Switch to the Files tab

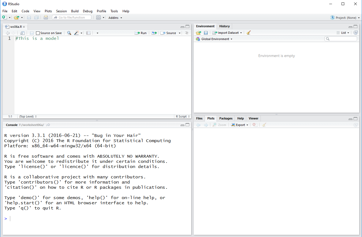click(199, 118)
